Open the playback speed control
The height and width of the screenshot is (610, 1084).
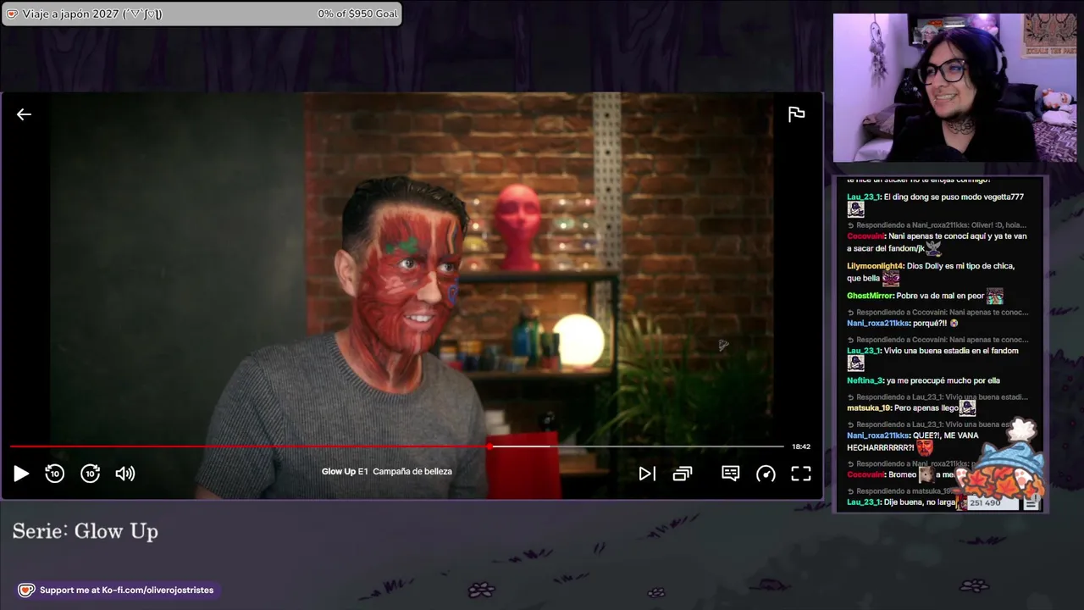(x=766, y=474)
